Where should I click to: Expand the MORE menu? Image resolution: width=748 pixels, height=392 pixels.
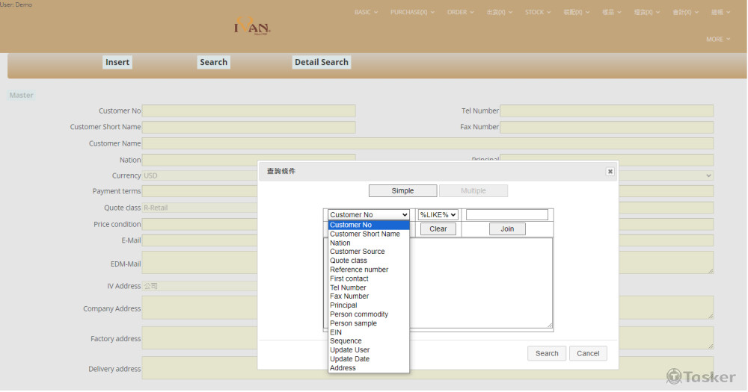tap(718, 40)
